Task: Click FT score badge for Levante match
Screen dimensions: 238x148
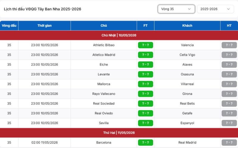Action: coord(145,74)
